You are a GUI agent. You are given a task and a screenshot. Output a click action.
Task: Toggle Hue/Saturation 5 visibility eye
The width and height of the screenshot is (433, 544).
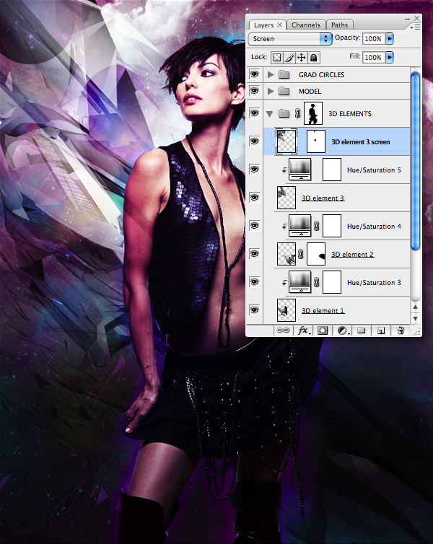[x=254, y=170]
